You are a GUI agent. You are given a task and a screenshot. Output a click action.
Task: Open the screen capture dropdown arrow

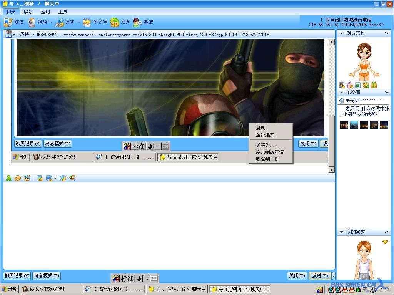click(x=55, y=178)
